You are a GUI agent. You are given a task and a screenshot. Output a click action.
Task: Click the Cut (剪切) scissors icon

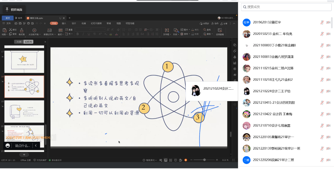pyautogui.click(x=11, y=30)
